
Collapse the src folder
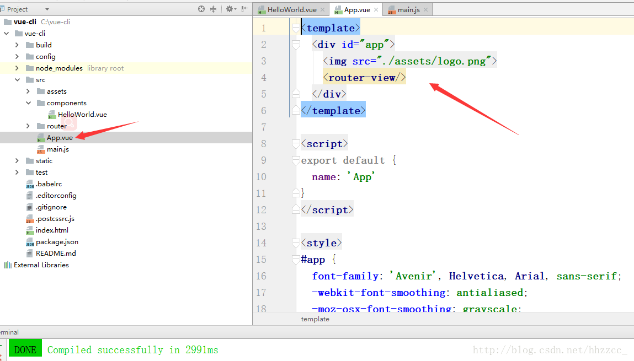(x=18, y=80)
